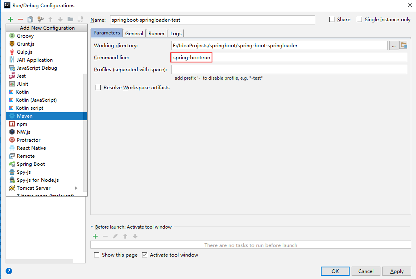
Task: Enable the Share checkbox
Action: [332, 20]
